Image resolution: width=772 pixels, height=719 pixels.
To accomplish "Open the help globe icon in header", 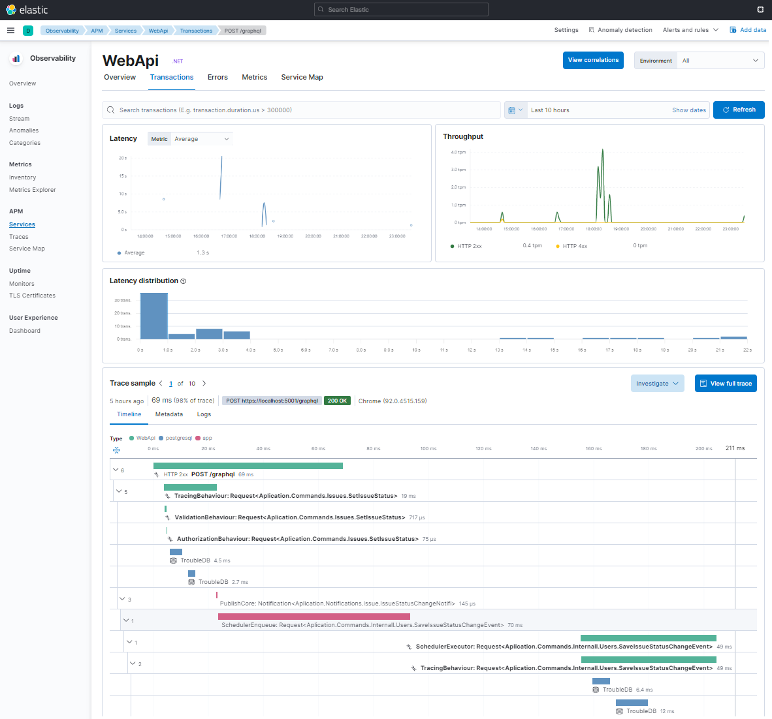I will pos(761,9).
